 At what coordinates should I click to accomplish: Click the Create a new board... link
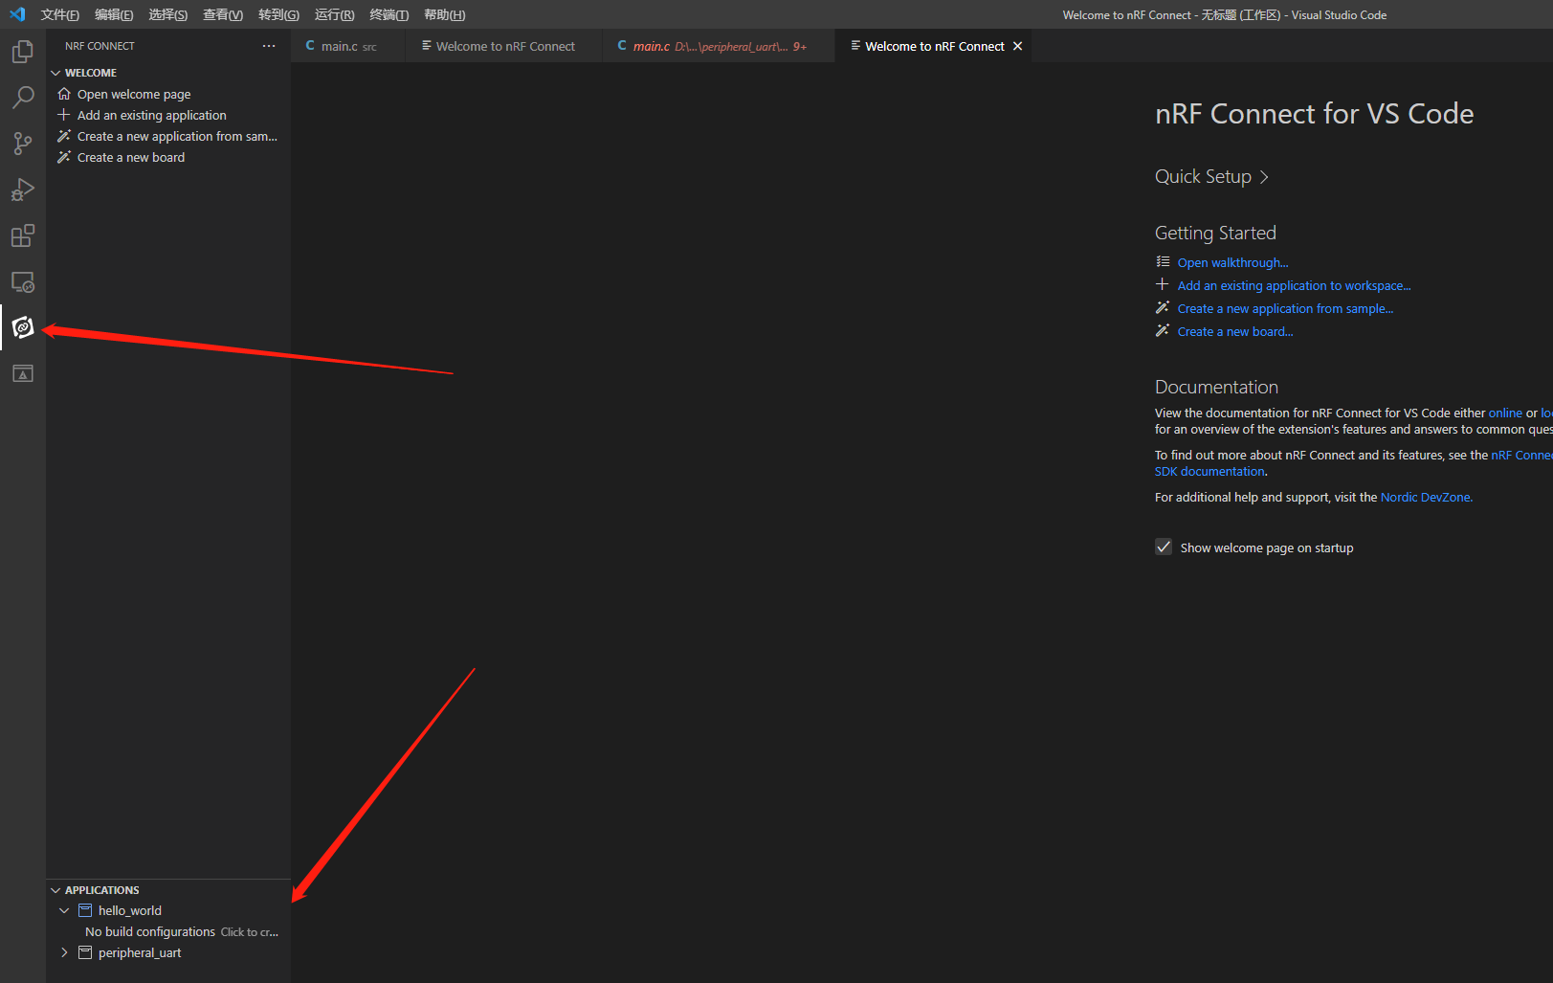pyautogui.click(x=1235, y=331)
